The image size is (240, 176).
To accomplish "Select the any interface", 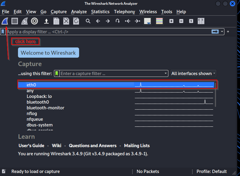I will [116, 91].
